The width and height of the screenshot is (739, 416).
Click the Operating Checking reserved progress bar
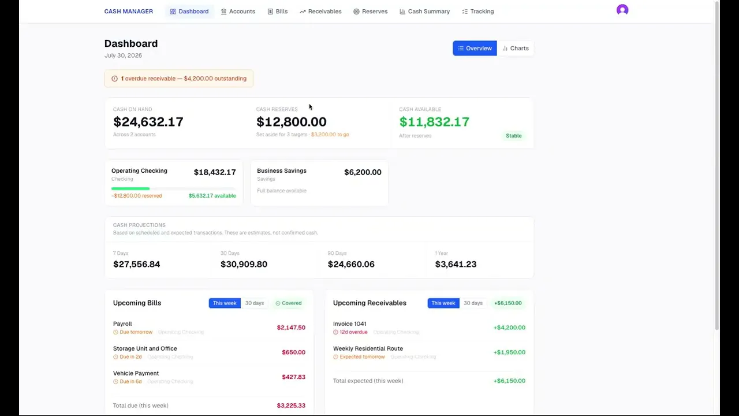pyautogui.click(x=174, y=188)
